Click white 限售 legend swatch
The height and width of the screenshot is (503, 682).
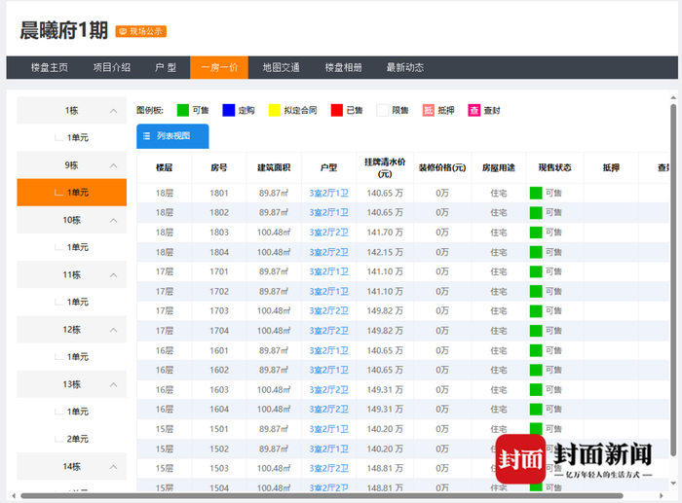(382, 110)
